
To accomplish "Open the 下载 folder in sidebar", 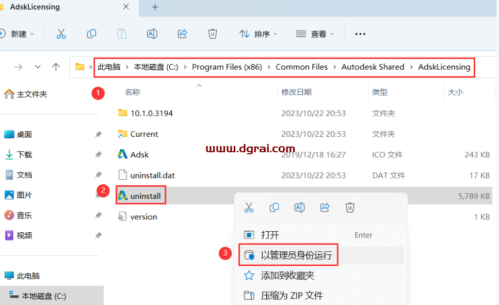I will coord(24,155).
